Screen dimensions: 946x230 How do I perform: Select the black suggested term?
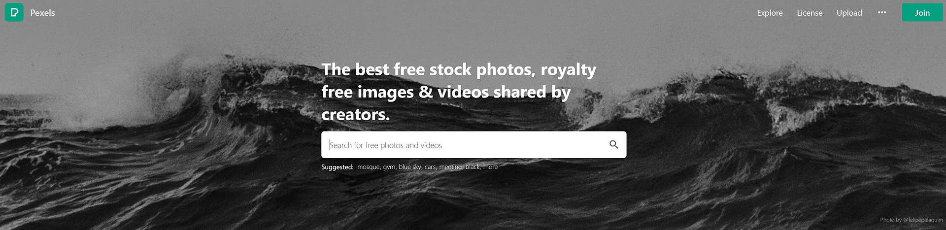pyautogui.click(x=472, y=167)
